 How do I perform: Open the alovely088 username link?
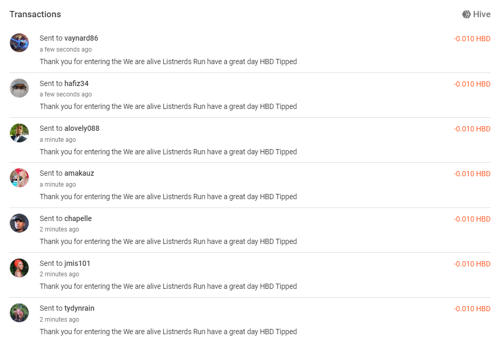[82, 128]
